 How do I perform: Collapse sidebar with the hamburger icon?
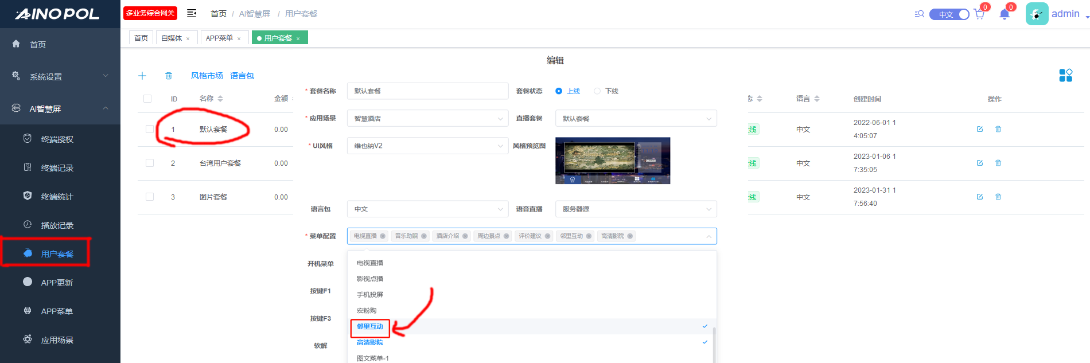pyautogui.click(x=192, y=13)
